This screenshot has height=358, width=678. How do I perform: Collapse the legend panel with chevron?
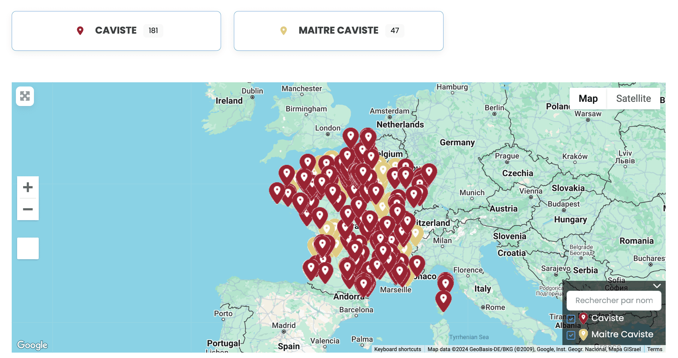657,286
